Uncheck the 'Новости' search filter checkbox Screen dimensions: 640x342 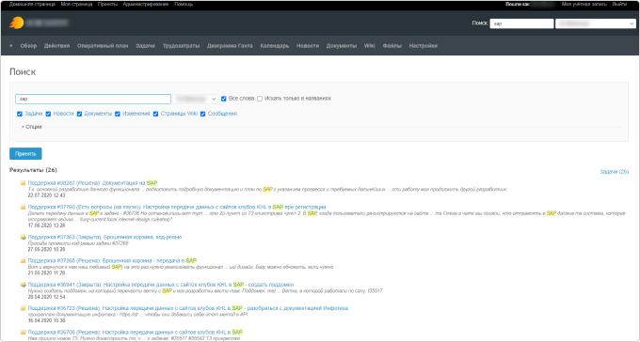click(x=48, y=114)
